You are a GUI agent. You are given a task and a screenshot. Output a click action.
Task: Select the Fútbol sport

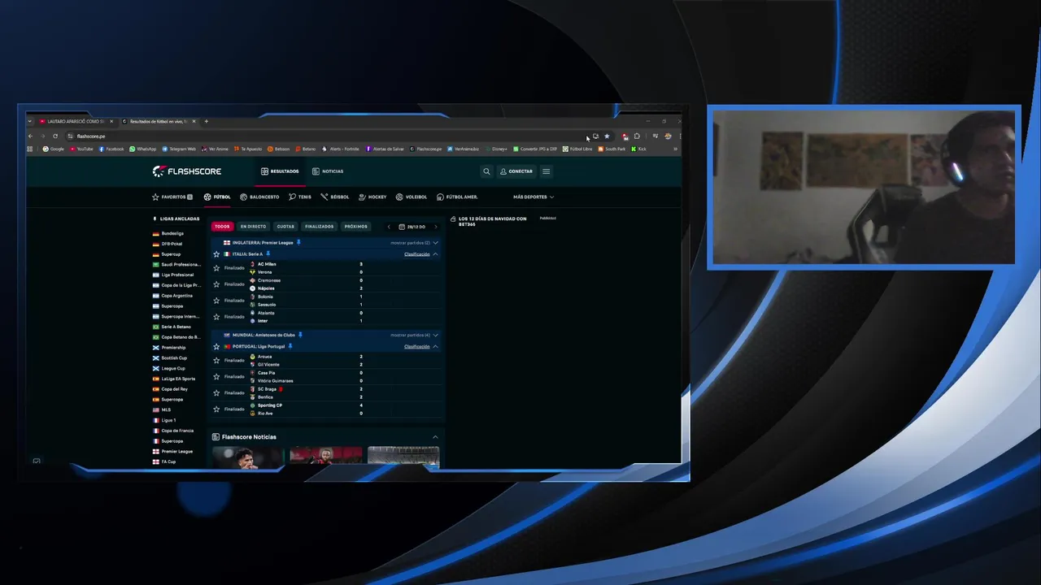tap(217, 197)
